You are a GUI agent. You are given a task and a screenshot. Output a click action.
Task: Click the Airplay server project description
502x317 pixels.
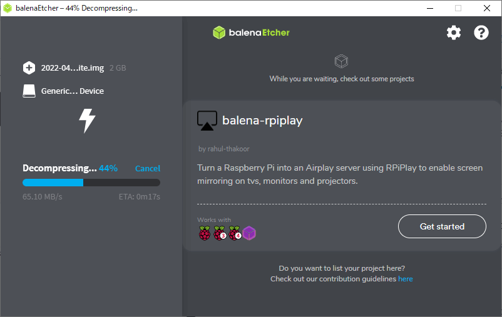pyautogui.click(x=340, y=174)
